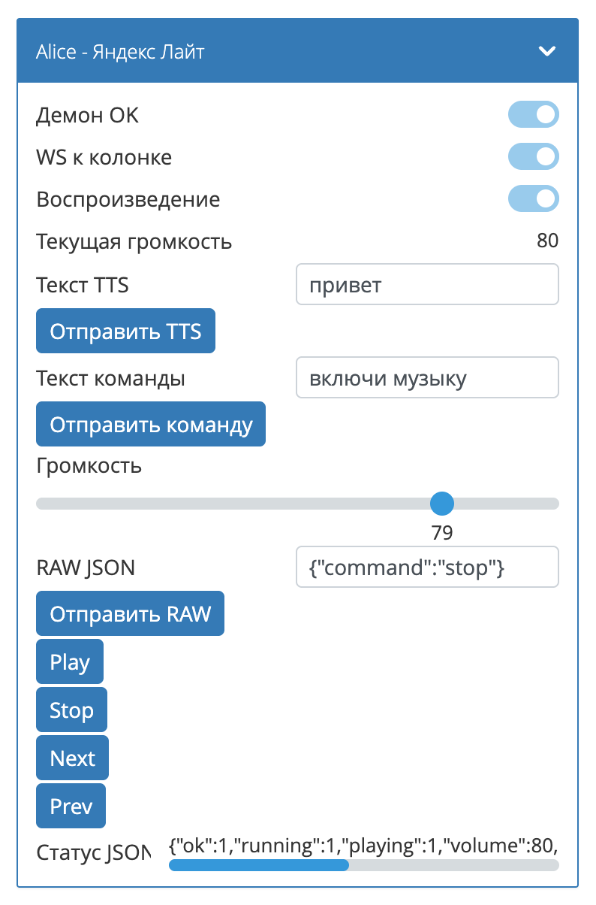Click the Alice - Яндекс Лайт panel header

point(225,51)
